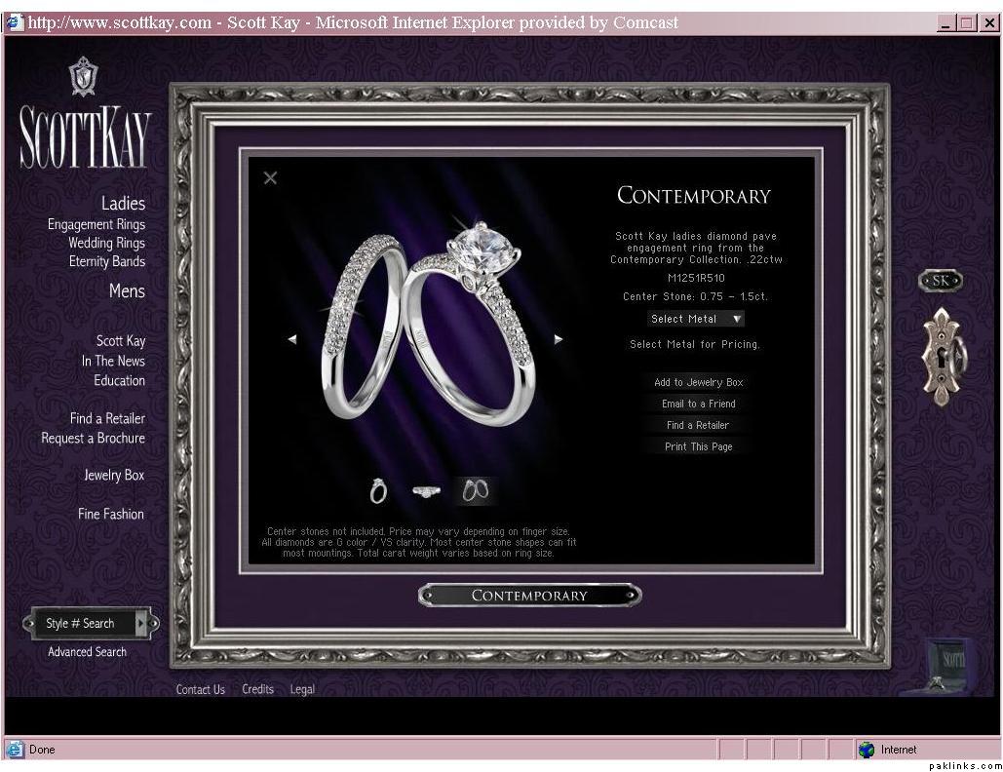Click Email to a Friend
Screen dimensions: 1003x772
click(698, 404)
